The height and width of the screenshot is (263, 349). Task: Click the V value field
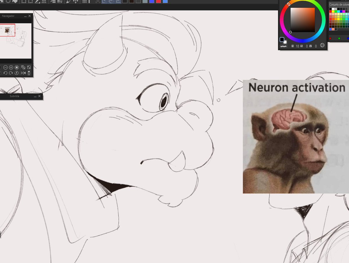[316, 46]
